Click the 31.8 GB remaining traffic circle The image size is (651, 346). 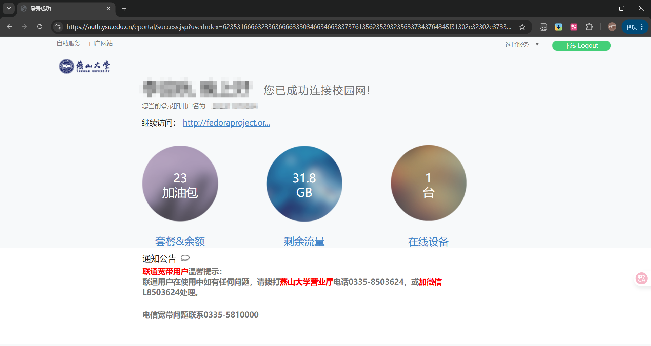pyautogui.click(x=304, y=184)
